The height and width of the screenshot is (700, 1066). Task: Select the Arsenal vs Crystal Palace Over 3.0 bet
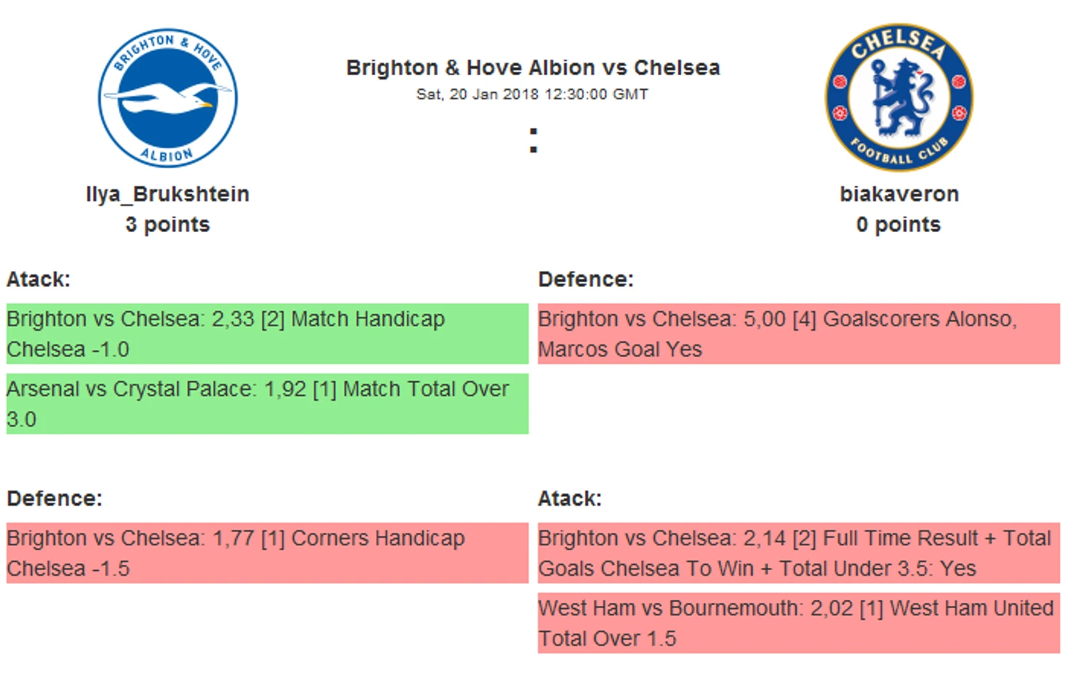[267, 404]
